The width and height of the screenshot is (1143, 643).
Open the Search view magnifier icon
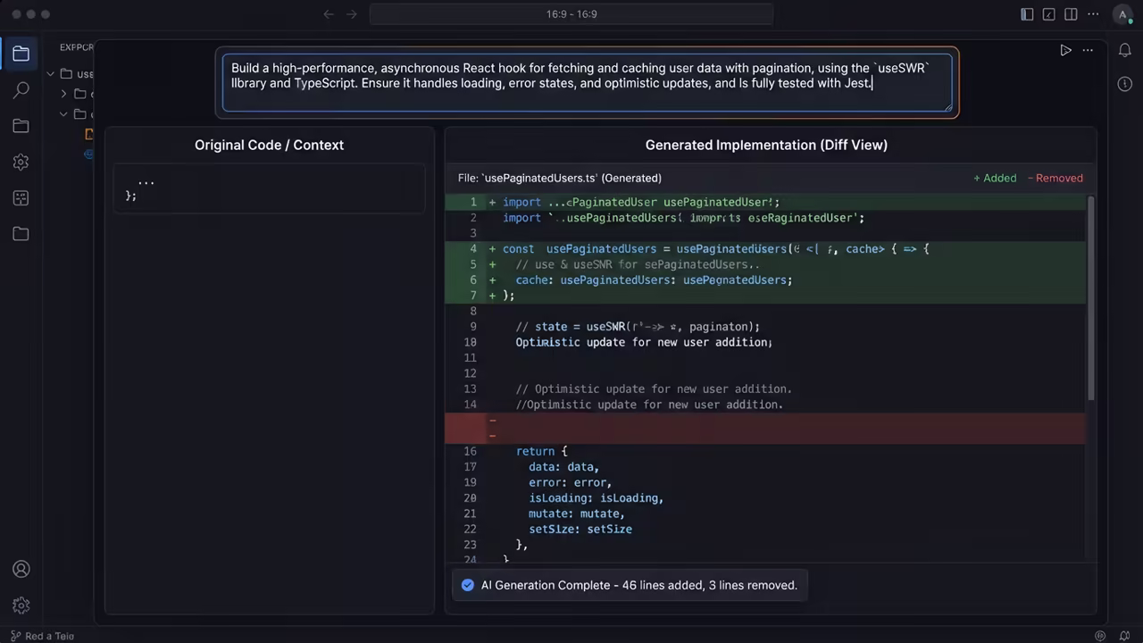click(x=21, y=90)
